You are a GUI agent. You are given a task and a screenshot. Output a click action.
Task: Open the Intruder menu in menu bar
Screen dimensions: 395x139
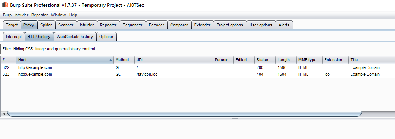coord(21,15)
